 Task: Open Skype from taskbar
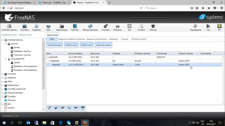point(69,122)
